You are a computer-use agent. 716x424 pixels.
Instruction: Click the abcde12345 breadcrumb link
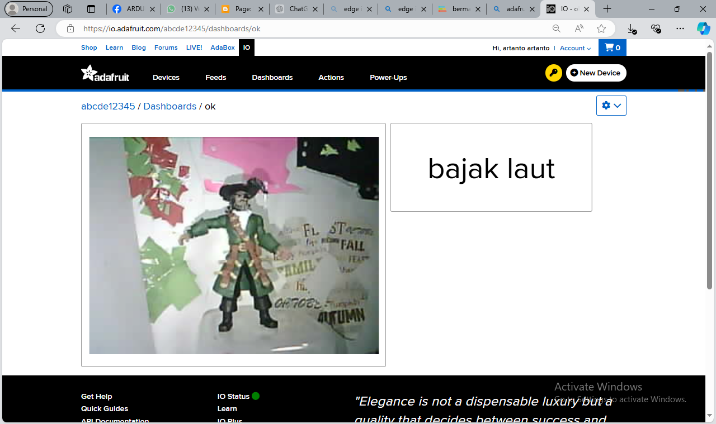pyautogui.click(x=108, y=106)
